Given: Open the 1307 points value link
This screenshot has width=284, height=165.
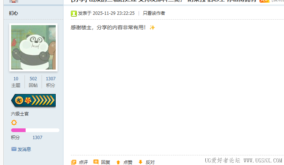Looking at the screenshot, I should (37, 138).
